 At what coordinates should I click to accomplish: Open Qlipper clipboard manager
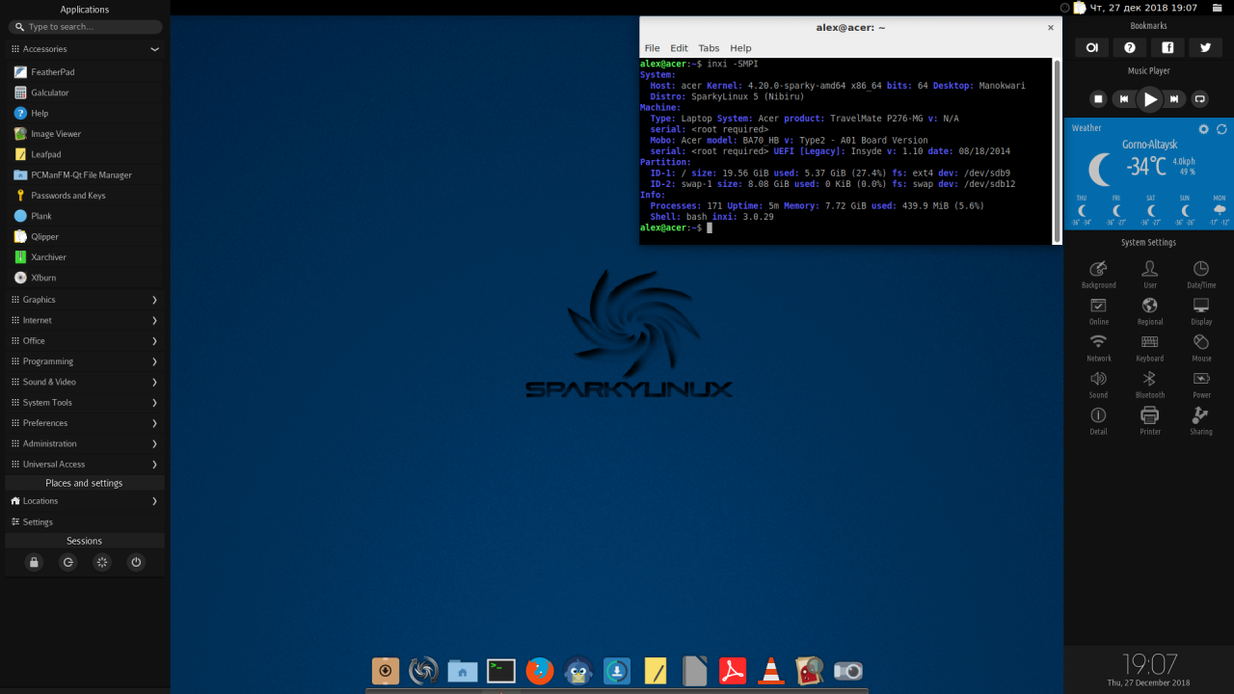(x=85, y=236)
